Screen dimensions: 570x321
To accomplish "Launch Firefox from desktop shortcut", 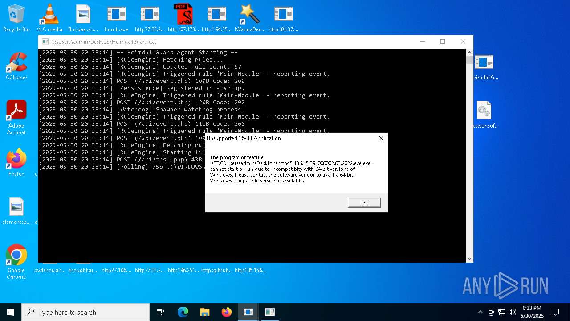I will click(16, 163).
